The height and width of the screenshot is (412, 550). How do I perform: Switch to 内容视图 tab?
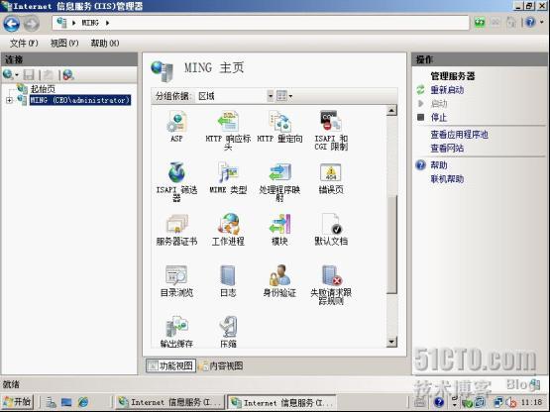tap(221, 365)
